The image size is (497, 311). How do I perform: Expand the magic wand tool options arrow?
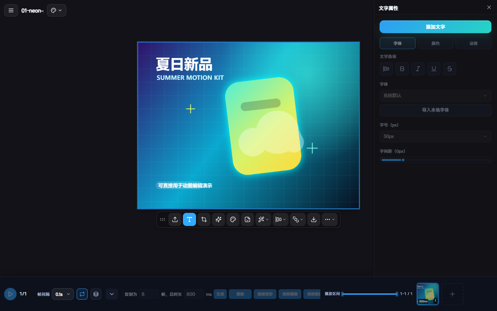click(x=267, y=219)
